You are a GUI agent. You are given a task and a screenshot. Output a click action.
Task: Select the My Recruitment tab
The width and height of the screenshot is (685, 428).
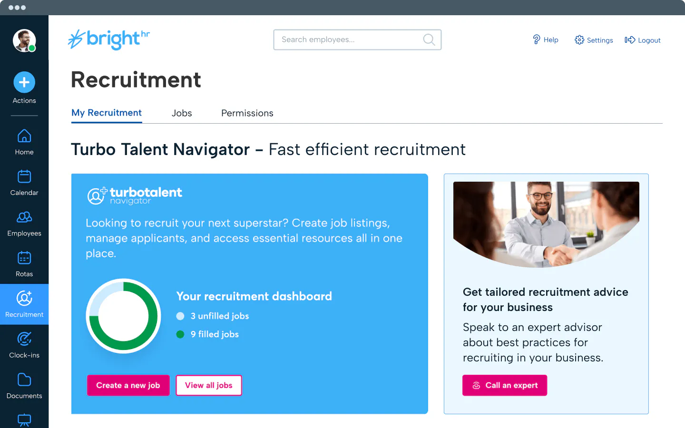tap(107, 113)
